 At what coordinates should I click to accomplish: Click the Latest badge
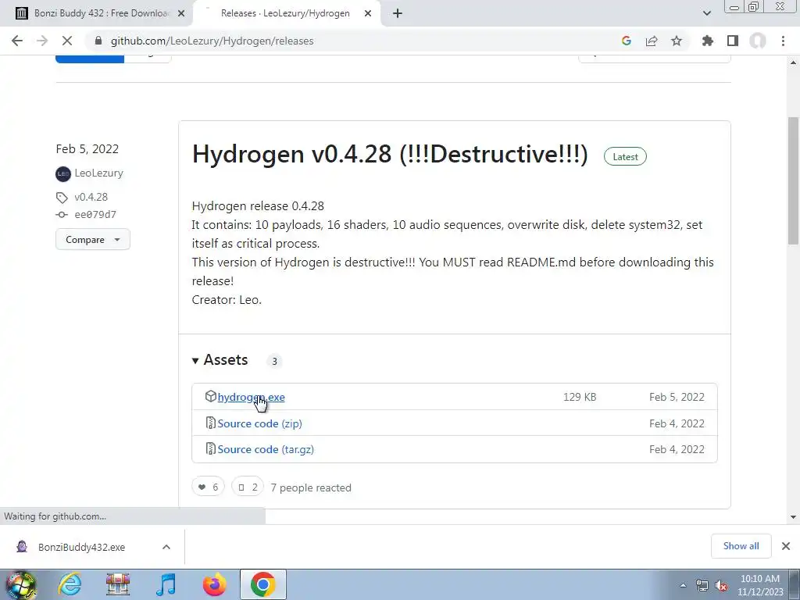(625, 156)
